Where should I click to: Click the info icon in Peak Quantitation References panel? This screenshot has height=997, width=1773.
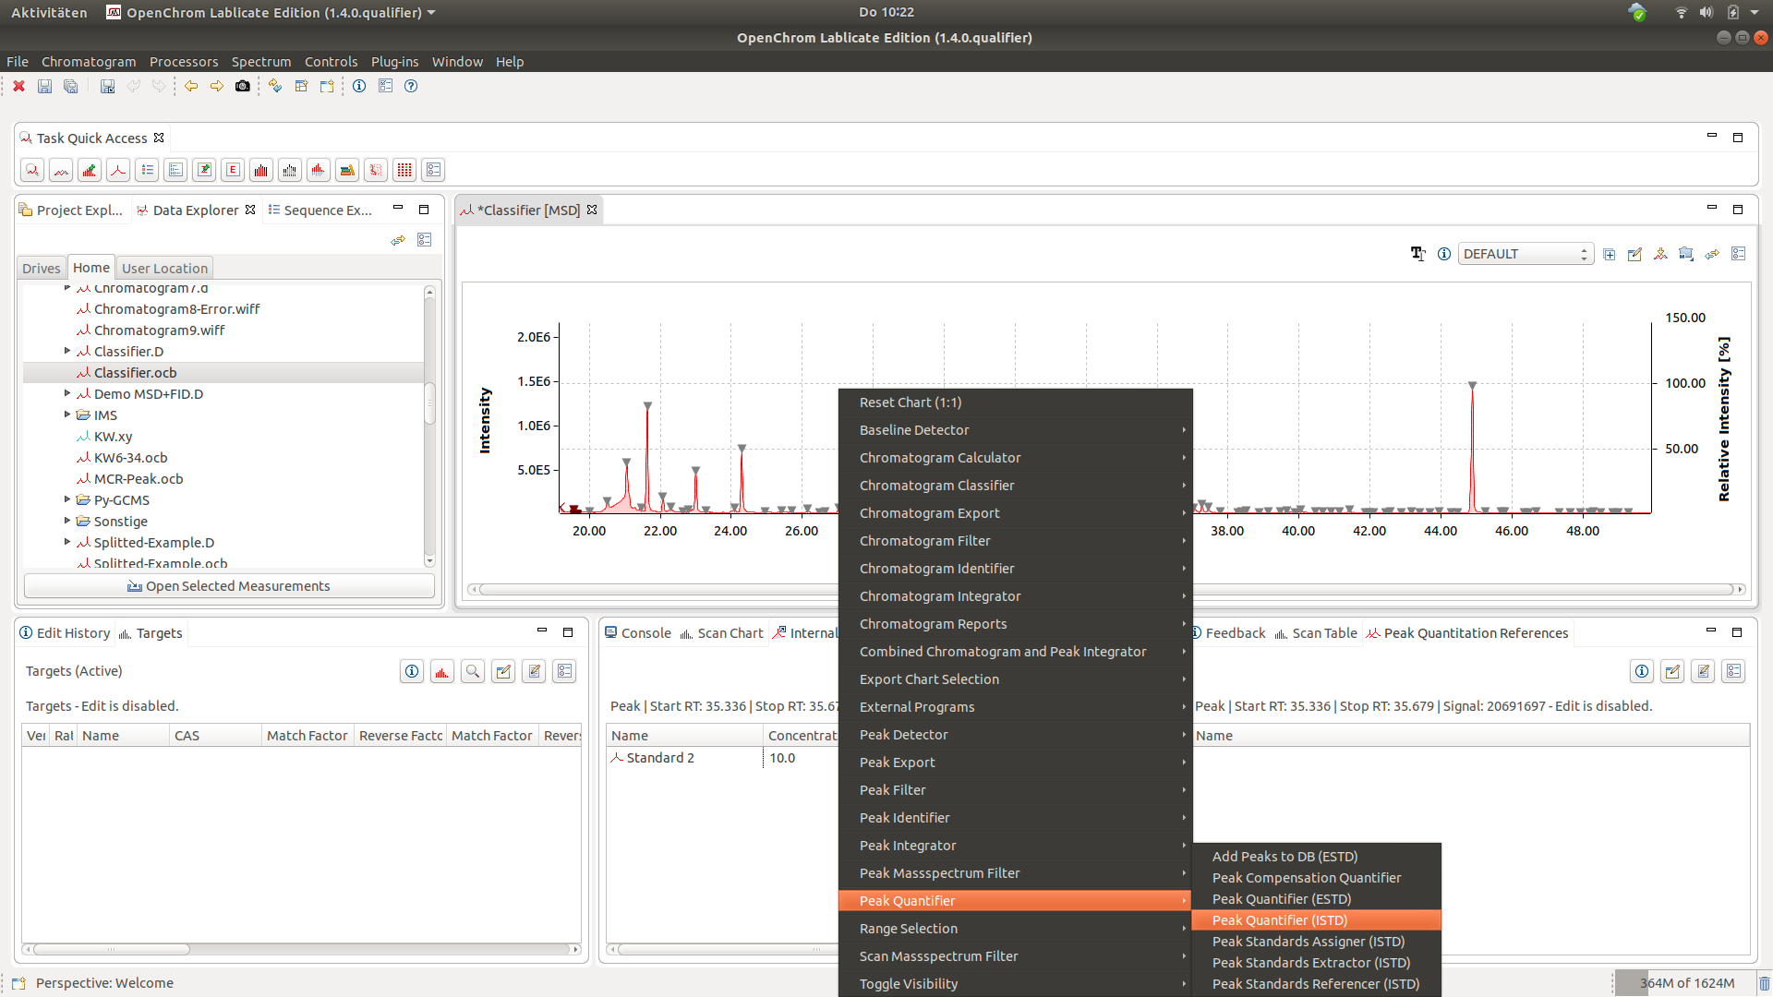pos(1642,671)
